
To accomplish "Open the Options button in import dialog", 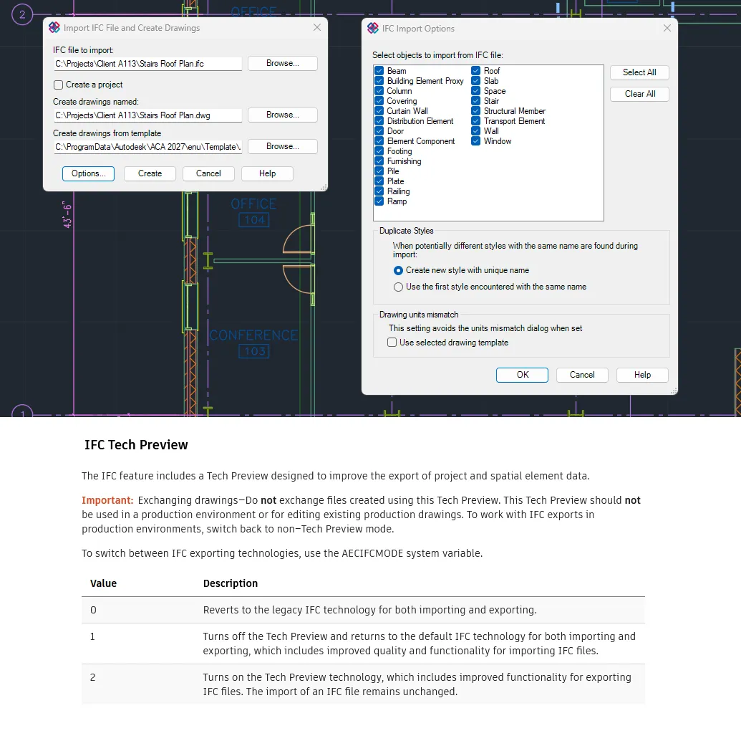I will tap(88, 173).
